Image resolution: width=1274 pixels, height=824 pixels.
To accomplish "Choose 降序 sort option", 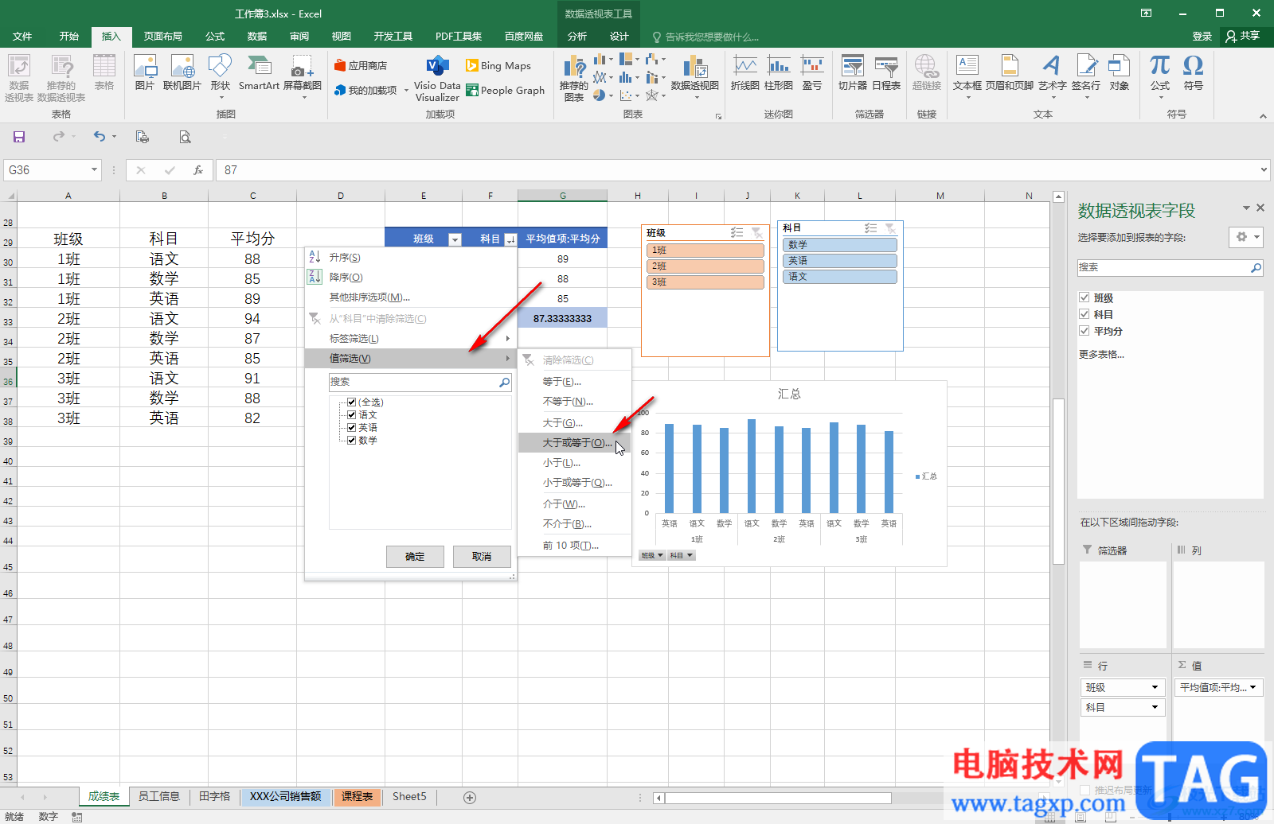I will [411, 278].
